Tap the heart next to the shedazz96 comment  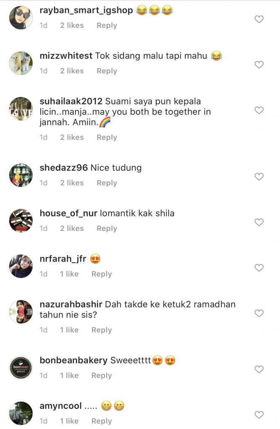(x=259, y=177)
